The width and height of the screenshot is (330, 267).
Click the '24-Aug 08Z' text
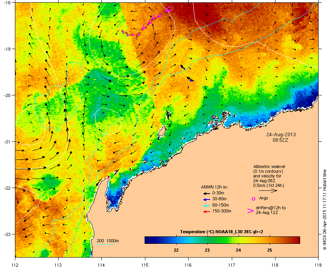264,181
